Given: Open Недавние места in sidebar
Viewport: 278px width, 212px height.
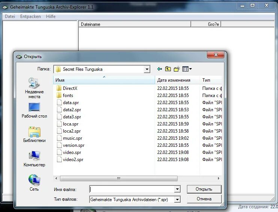Looking at the screenshot, I should coord(34,88).
